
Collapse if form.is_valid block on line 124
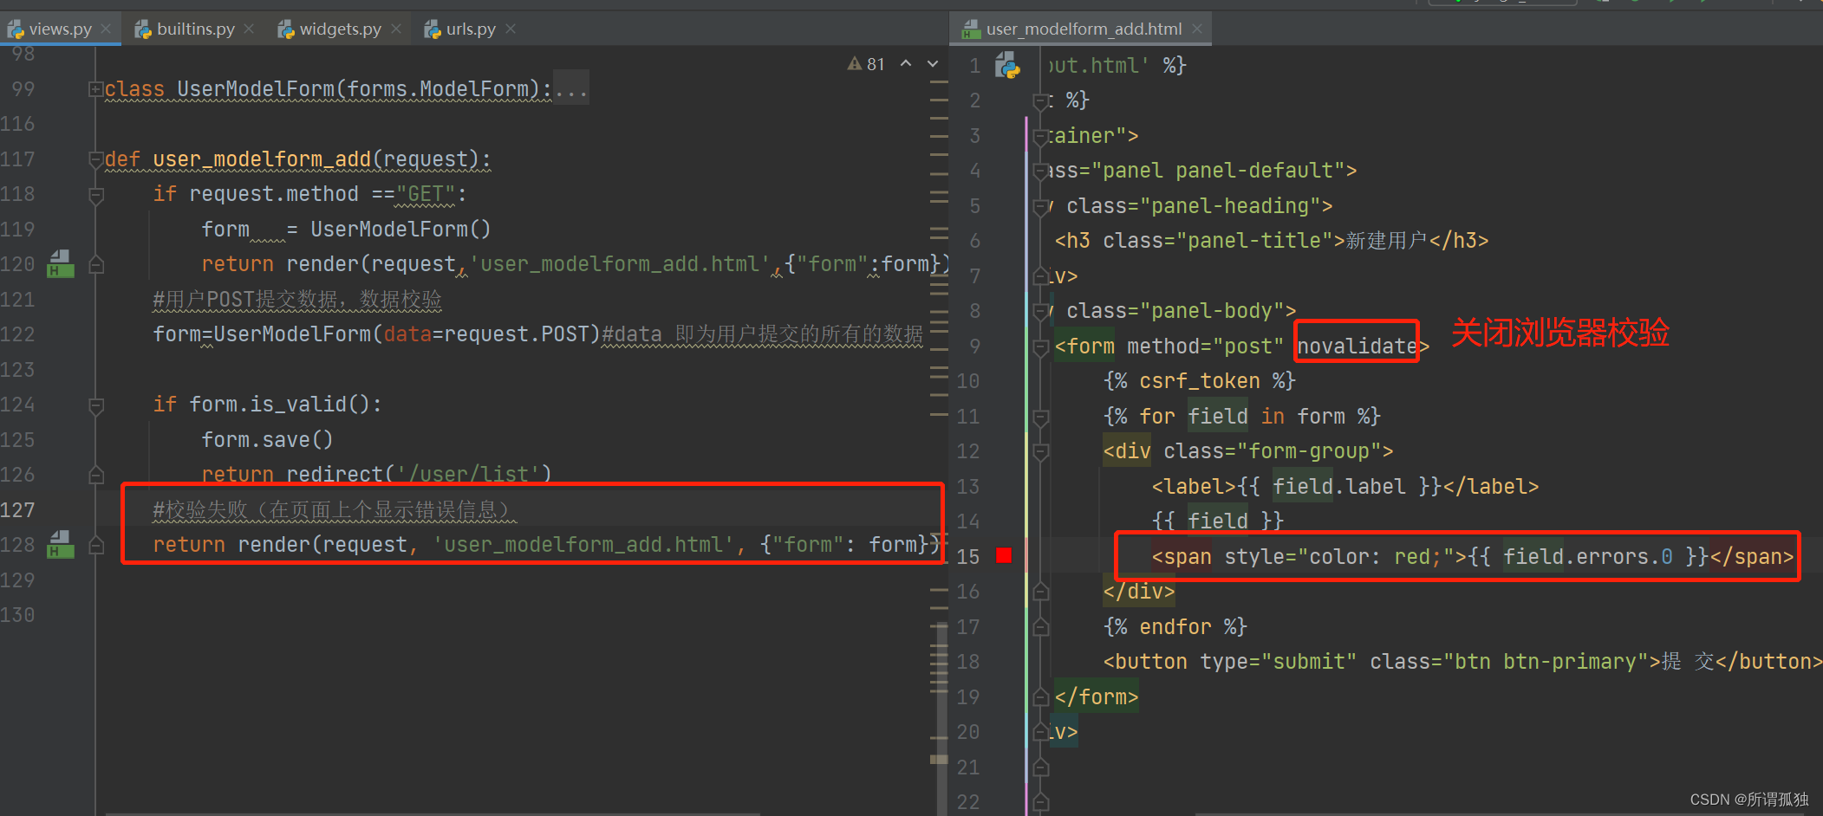(96, 405)
